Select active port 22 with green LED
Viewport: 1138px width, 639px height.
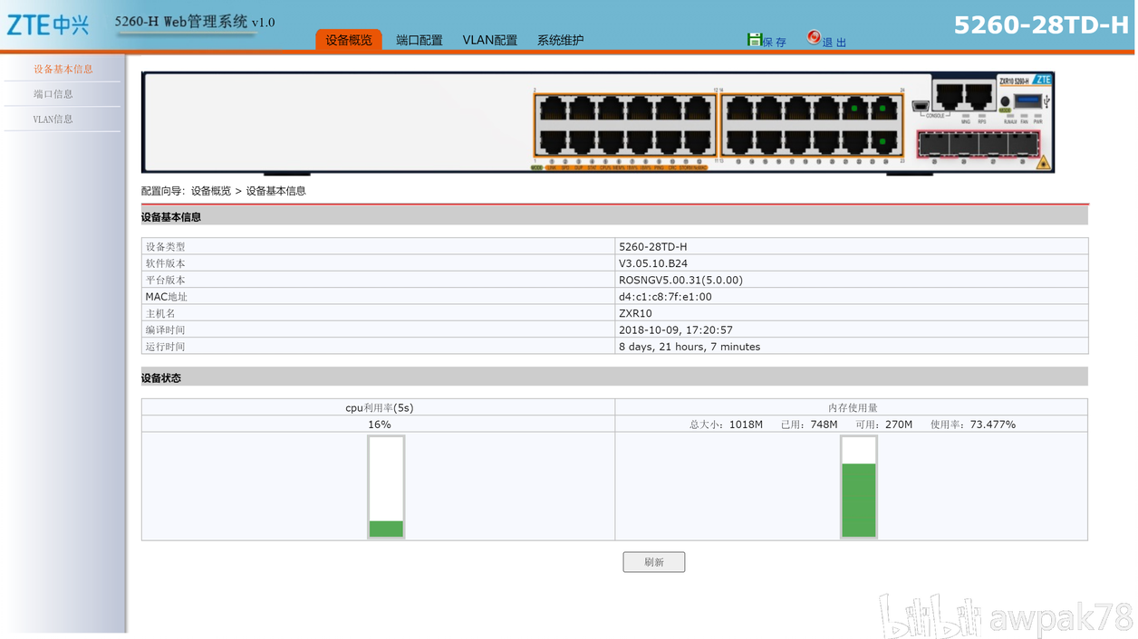[x=854, y=109]
